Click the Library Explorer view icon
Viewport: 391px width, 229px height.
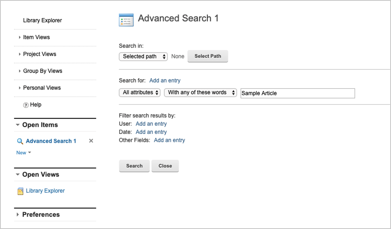pos(20,191)
